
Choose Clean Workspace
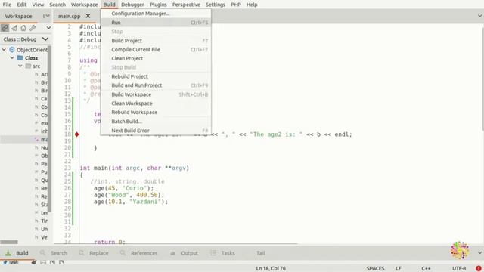(156, 104)
